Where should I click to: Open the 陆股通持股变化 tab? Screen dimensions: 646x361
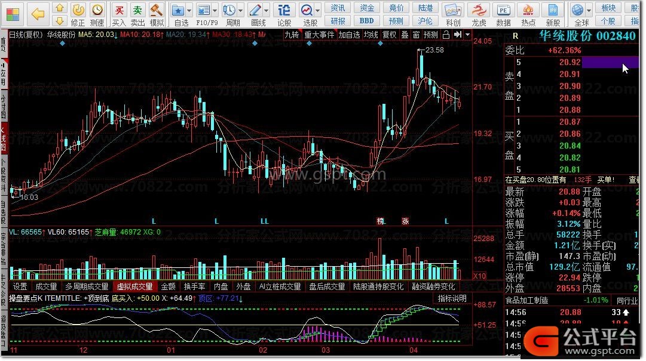378,286
